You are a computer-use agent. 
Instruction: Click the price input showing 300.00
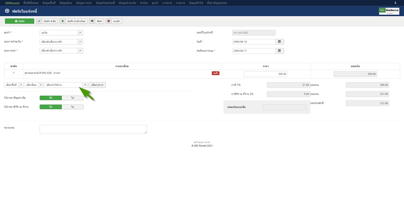(266, 74)
